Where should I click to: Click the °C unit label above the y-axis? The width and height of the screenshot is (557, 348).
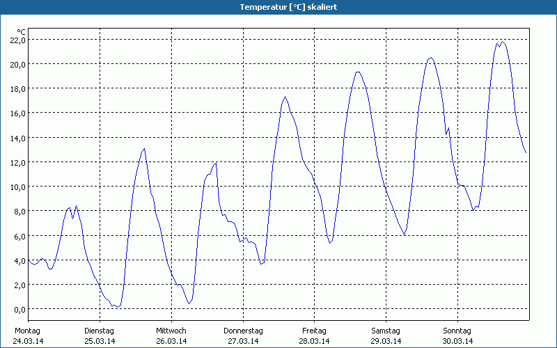(x=21, y=32)
